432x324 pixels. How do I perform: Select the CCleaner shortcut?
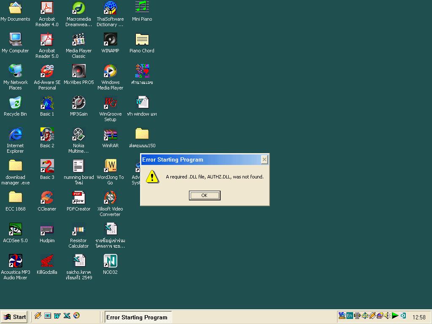pos(47,201)
